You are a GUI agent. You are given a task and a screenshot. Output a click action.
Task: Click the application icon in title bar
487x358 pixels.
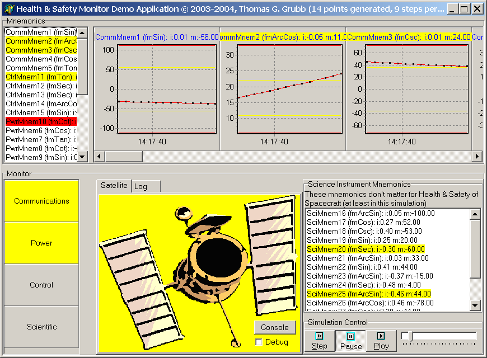pos(8,8)
